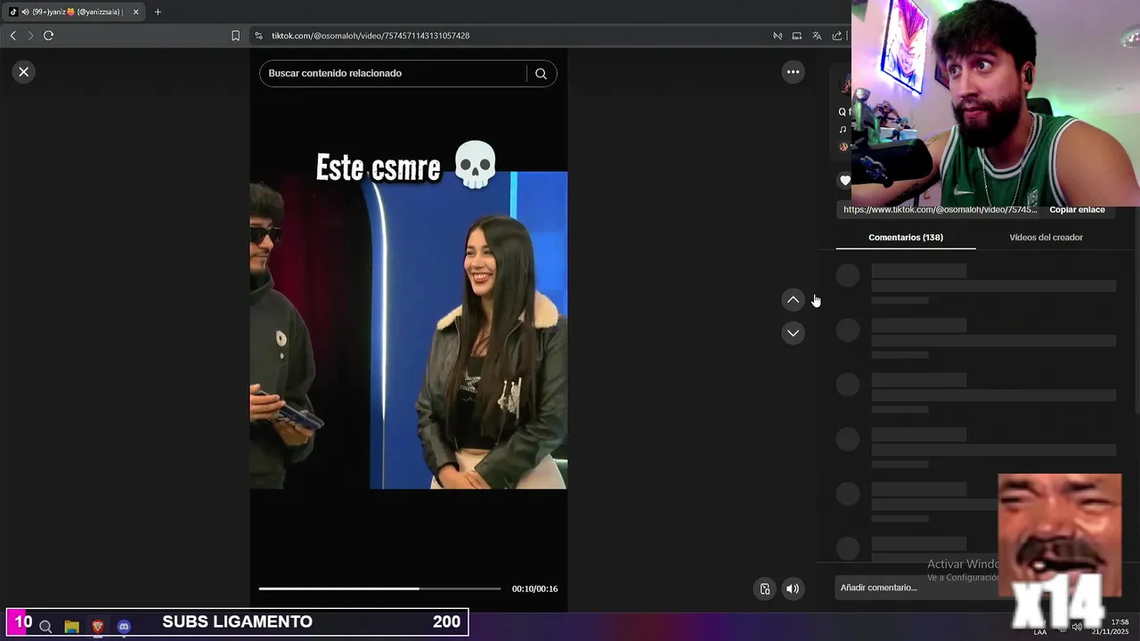Select the Iyaniz TikTok browser tab
The height and width of the screenshot is (641, 1140).
[71, 12]
